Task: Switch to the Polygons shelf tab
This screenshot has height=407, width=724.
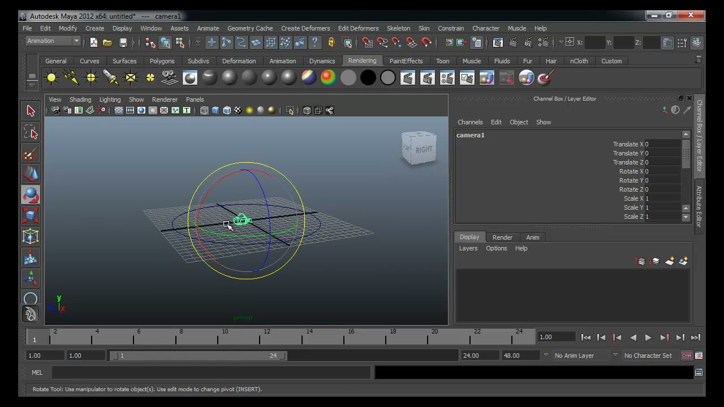Action: [162, 61]
